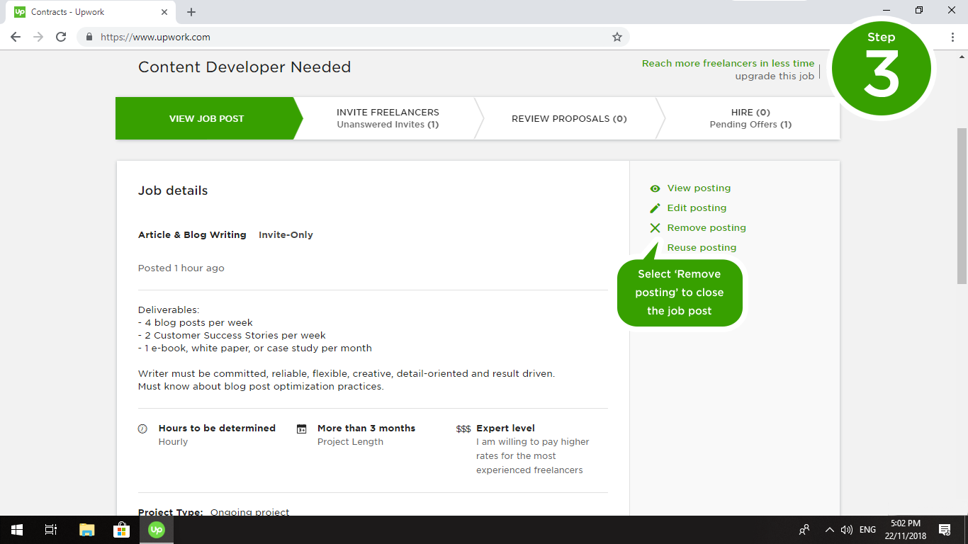Show hidden system tray icons
This screenshot has width=968, height=544.
coord(829,530)
